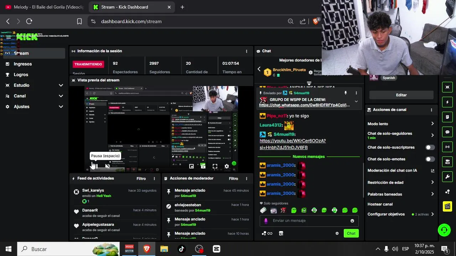Open Feed de actividades three-dot menu
The image size is (456, 256).
(154, 178)
